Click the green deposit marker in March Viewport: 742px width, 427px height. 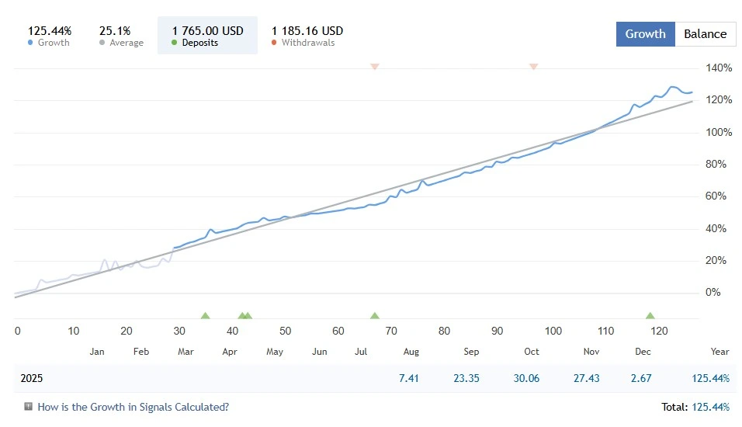(205, 316)
